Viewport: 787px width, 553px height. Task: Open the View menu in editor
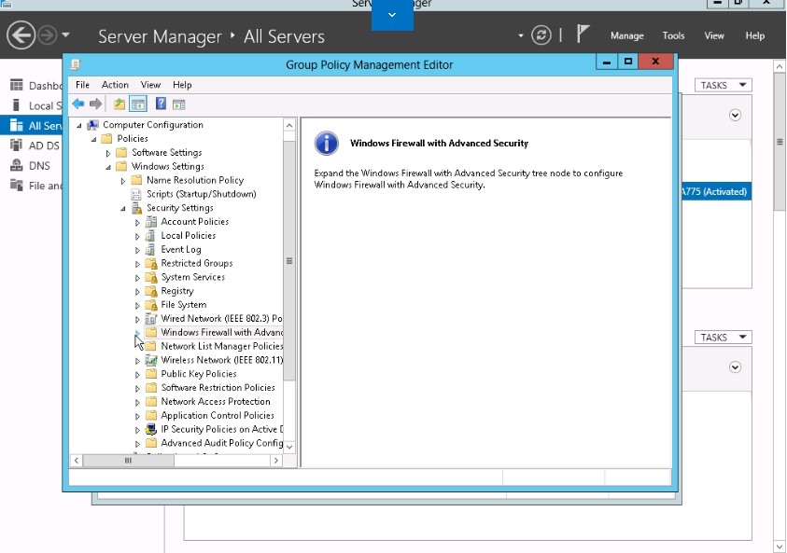click(150, 85)
